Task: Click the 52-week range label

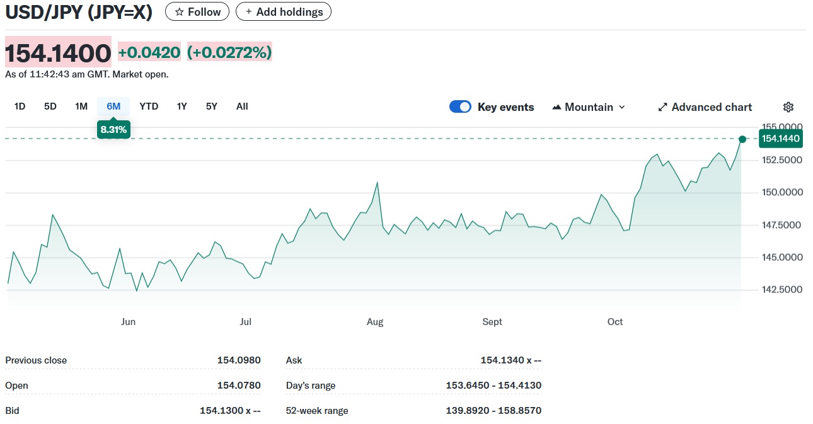Action: [x=317, y=411]
